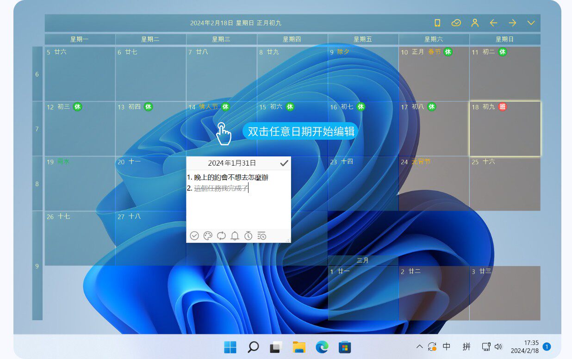Go to next month with right arrow
The width and height of the screenshot is (572, 359).
tap(512, 23)
